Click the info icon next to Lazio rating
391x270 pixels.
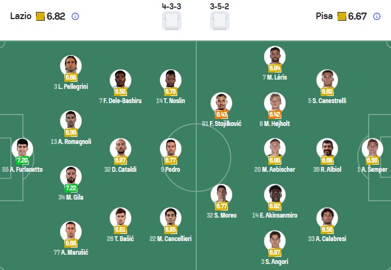pos(75,16)
